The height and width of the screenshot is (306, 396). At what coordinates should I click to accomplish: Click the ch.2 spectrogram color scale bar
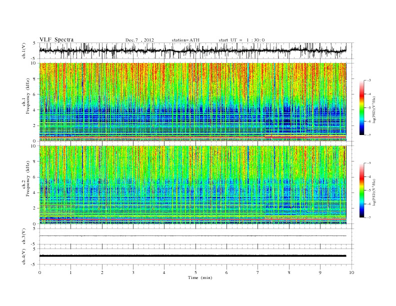tap(361, 190)
